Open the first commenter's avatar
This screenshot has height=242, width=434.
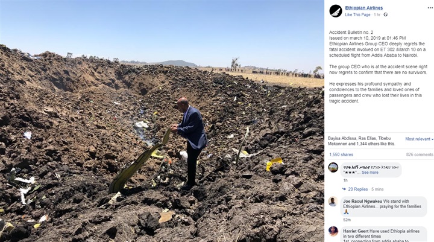point(333,167)
